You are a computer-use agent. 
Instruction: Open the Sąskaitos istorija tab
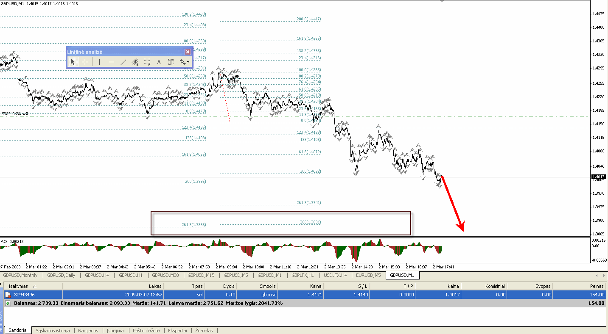53,331
